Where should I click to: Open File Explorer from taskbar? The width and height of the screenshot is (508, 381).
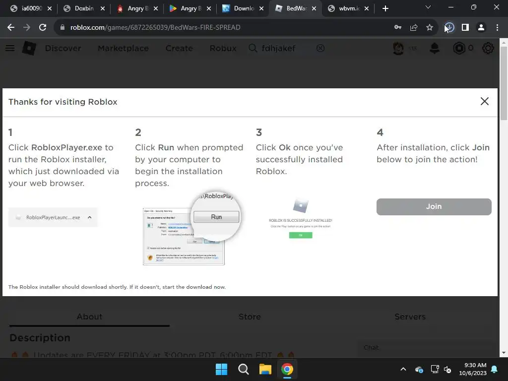click(265, 369)
